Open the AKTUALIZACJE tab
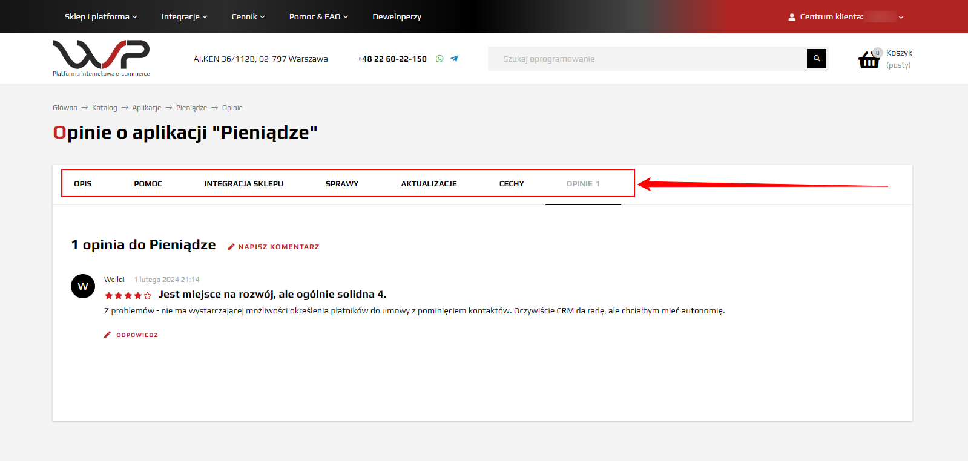The width and height of the screenshot is (968, 461). [x=429, y=184]
